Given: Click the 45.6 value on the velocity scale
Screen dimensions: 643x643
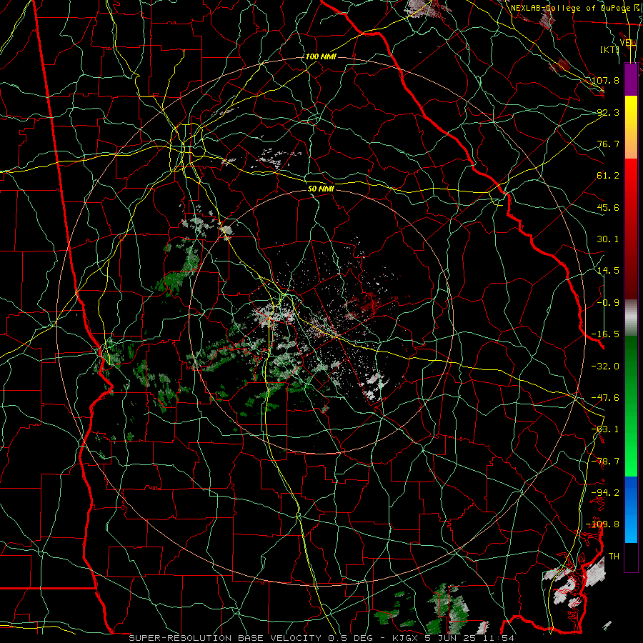Looking at the screenshot, I should (x=609, y=207).
